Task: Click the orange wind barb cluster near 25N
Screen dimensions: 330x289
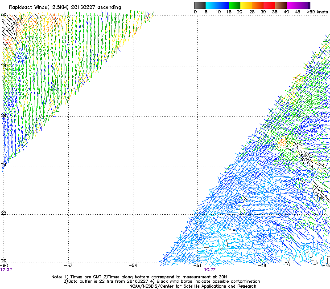Action: (282, 142)
